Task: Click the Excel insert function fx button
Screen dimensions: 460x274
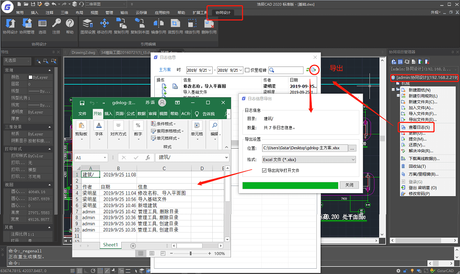Action: tap(148, 157)
